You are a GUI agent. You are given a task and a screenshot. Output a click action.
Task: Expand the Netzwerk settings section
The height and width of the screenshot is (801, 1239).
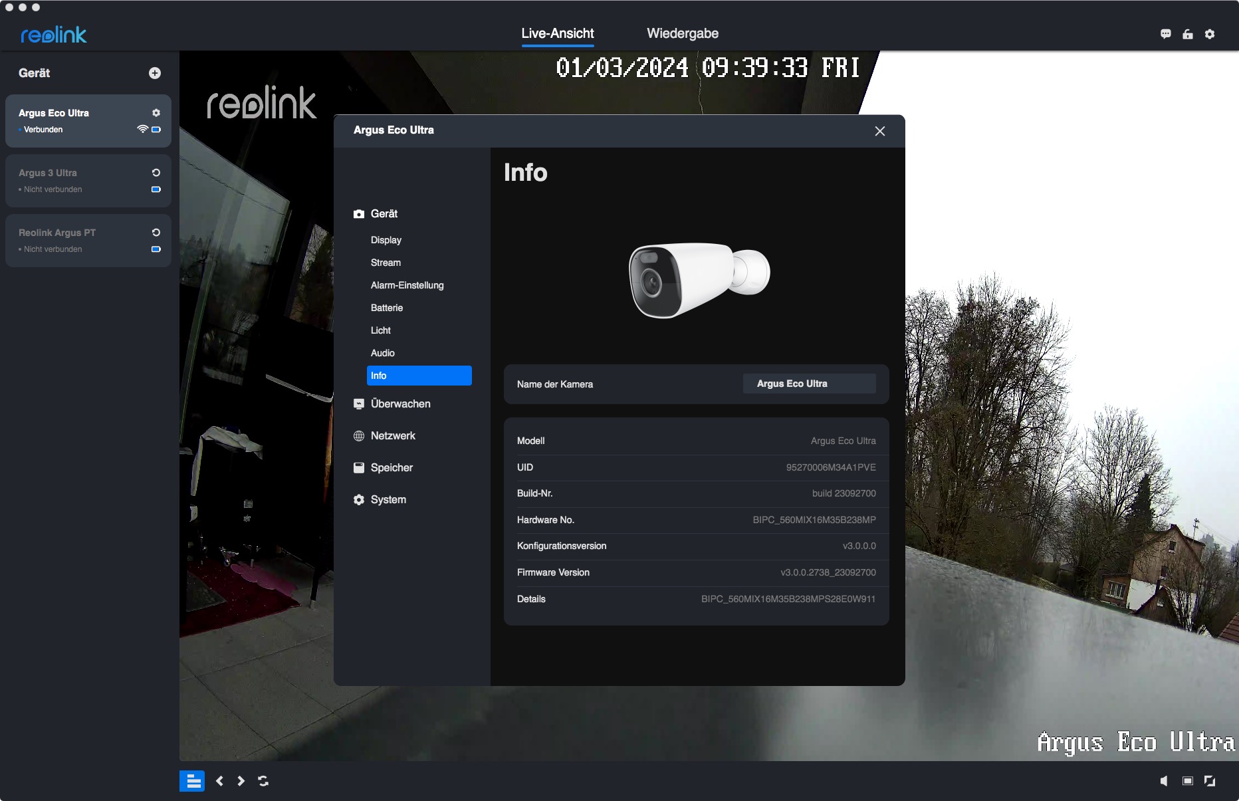coord(393,436)
